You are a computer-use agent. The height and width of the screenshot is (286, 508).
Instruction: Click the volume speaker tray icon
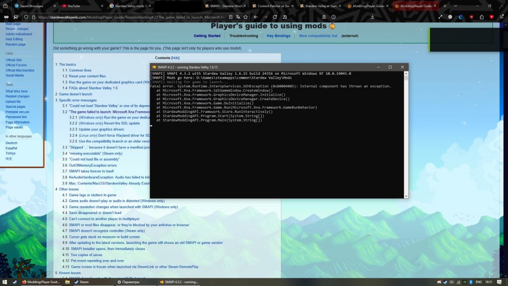click(452, 282)
